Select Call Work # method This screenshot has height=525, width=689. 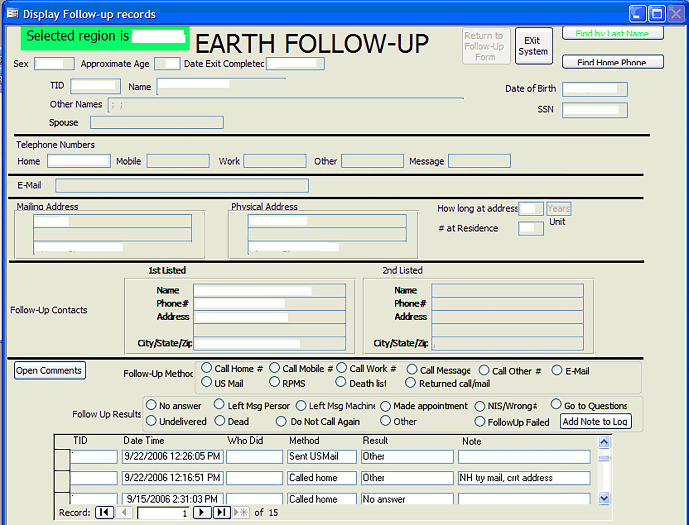(x=341, y=368)
